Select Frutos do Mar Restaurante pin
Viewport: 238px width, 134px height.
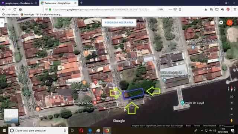click(94, 90)
